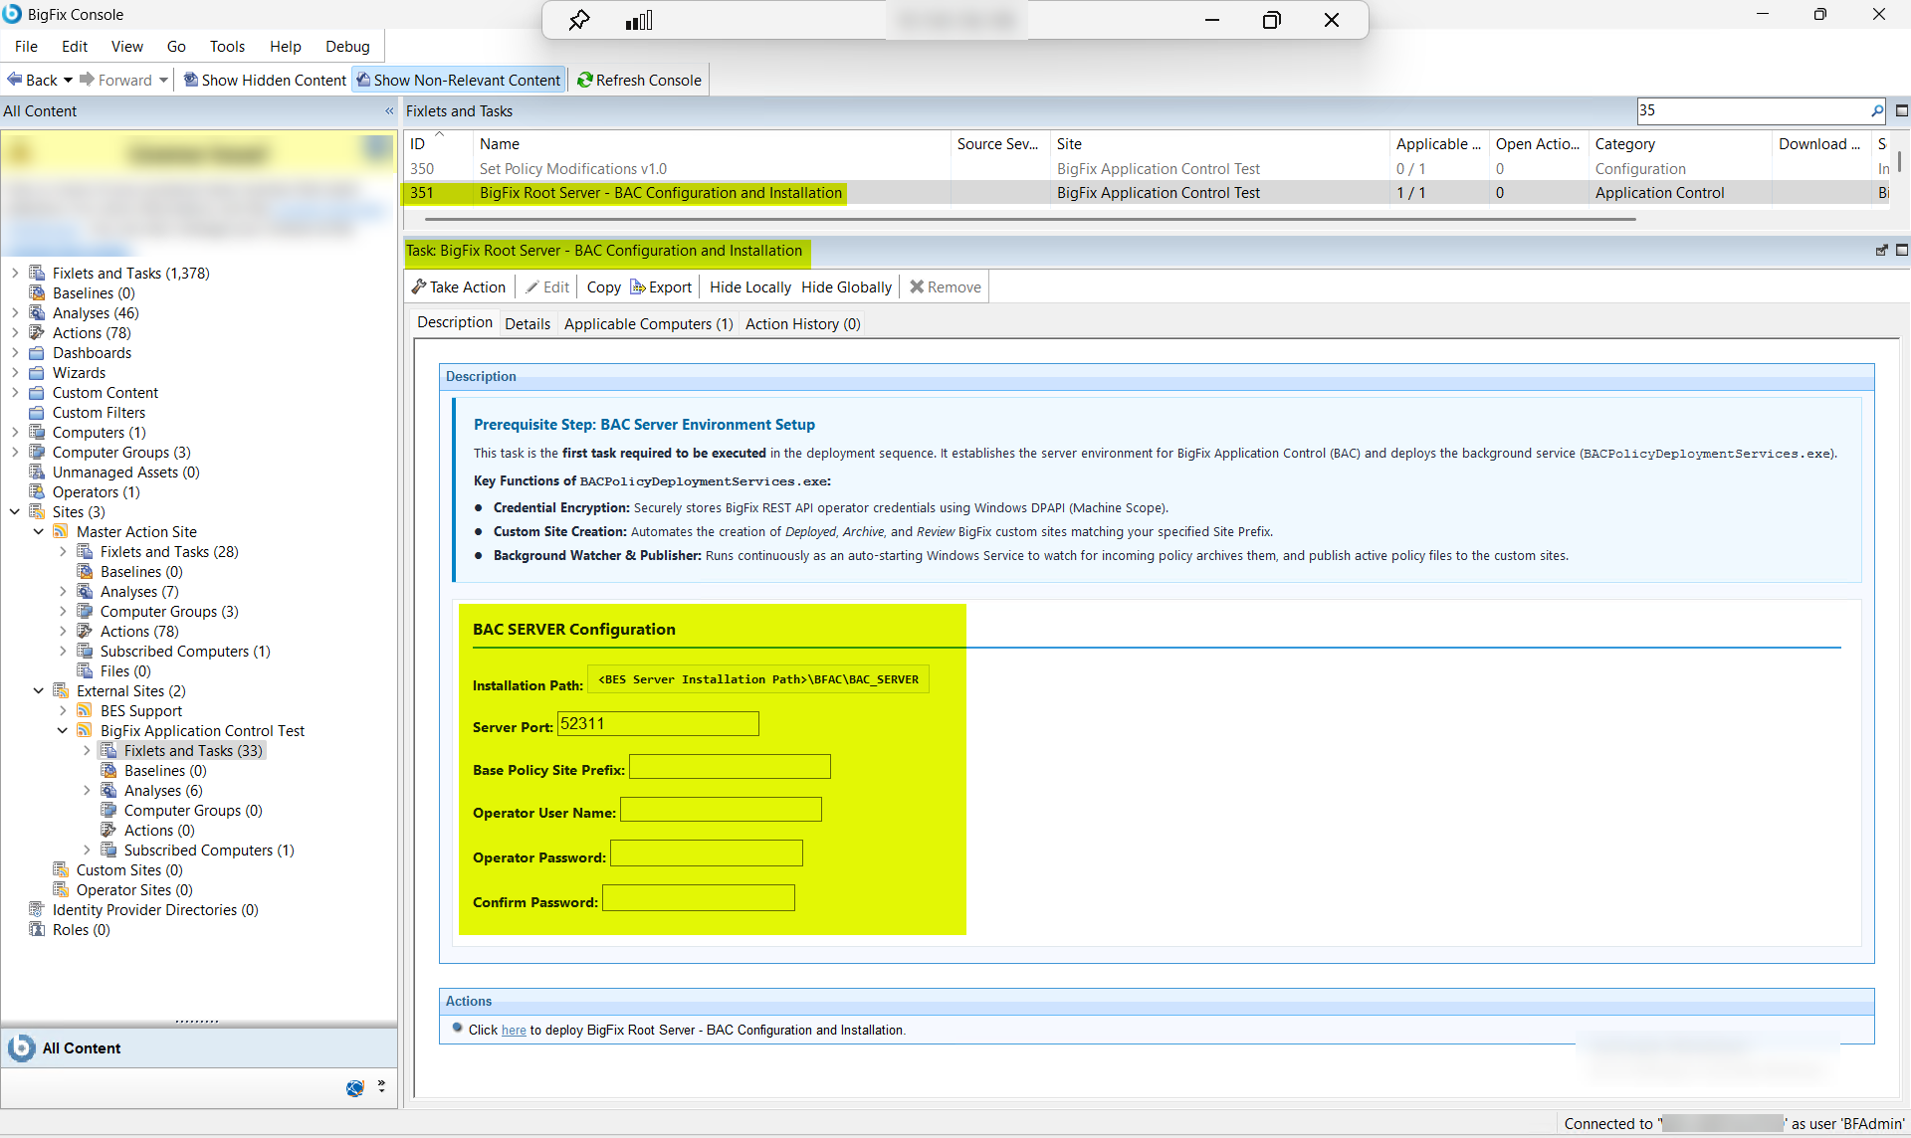The height and width of the screenshot is (1138, 1911).
Task: Collapse the All Content navigation pane
Action: (389, 111)
